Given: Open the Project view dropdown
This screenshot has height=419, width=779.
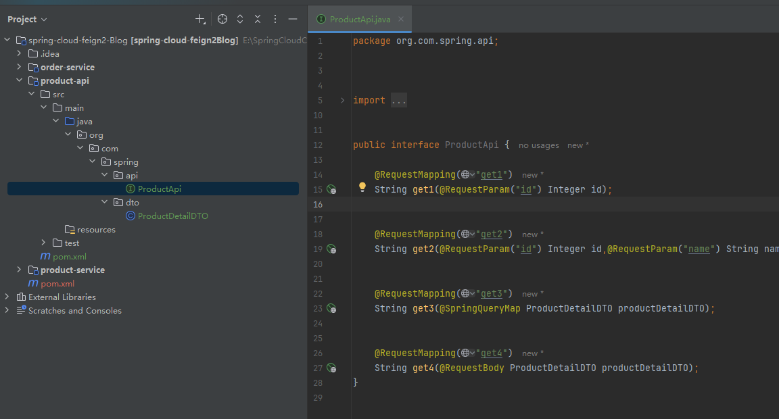Looking at the screenshot, I should (x=27, y=20).
